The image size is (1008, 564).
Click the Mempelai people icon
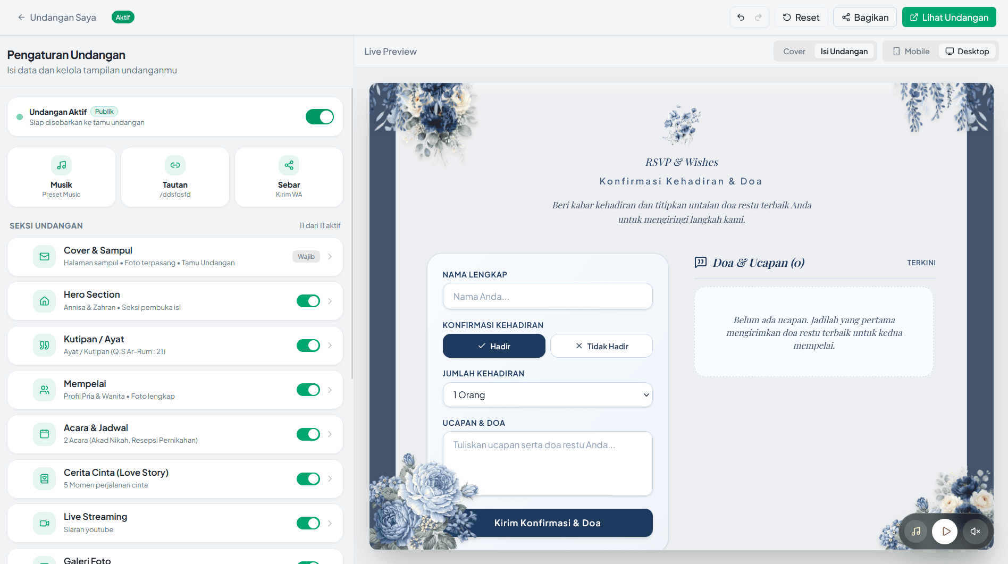click(x=44, y=390)
